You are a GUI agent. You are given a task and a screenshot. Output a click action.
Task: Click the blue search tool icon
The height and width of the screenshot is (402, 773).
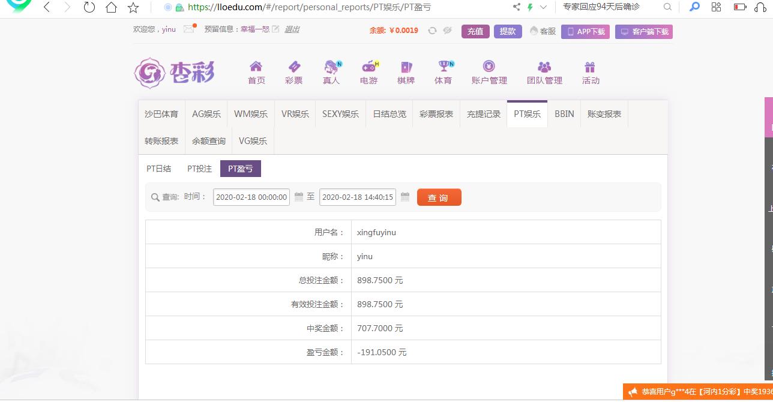pos(694,7)
